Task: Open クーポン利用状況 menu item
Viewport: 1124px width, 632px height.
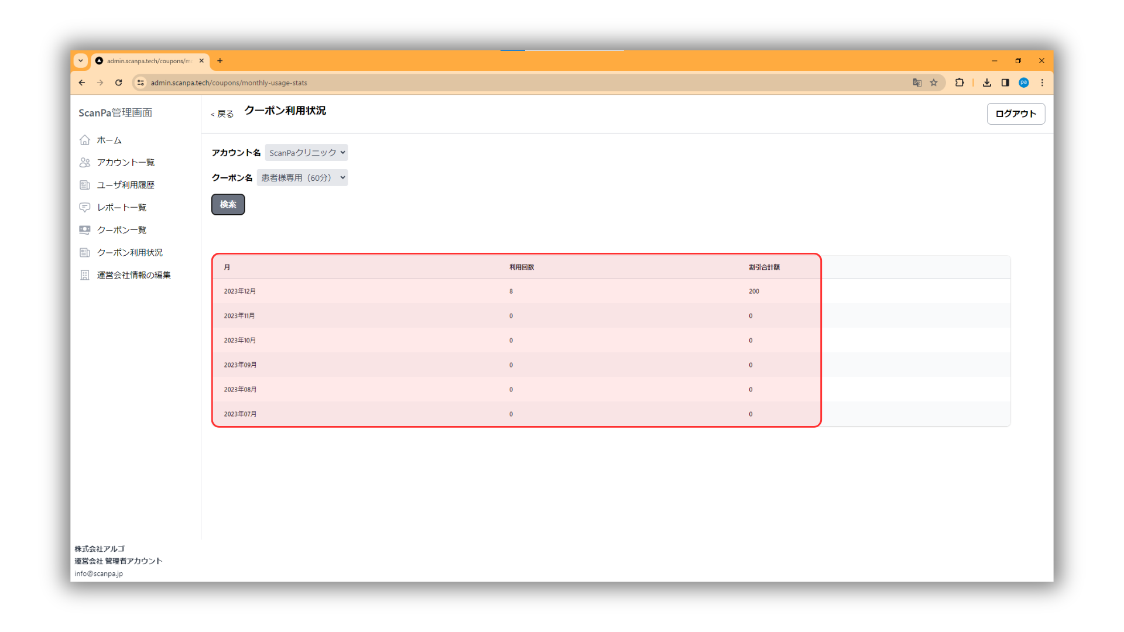Action: (x=129, y=252)
